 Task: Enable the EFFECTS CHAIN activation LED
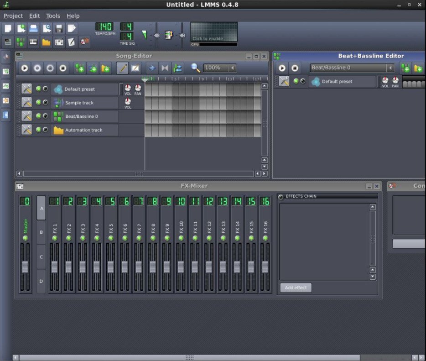(281, 196)
